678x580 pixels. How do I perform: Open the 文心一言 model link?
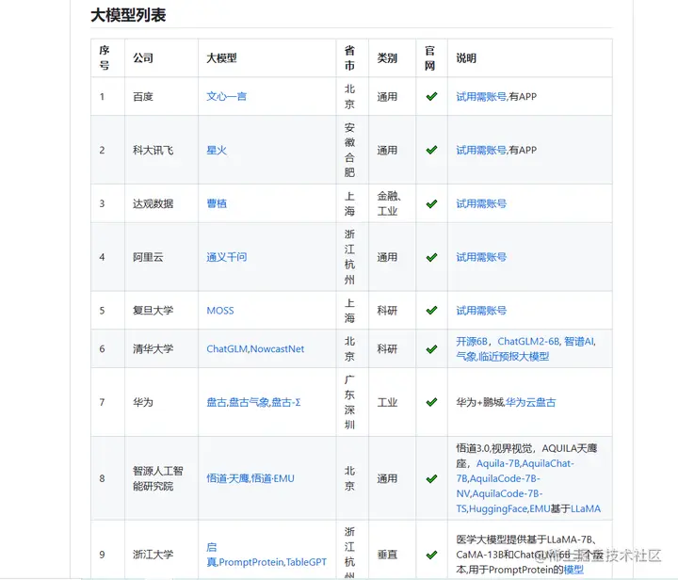[x=226, y=96]
